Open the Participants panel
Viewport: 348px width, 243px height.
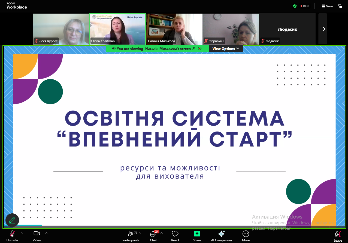tap(131, 234)
